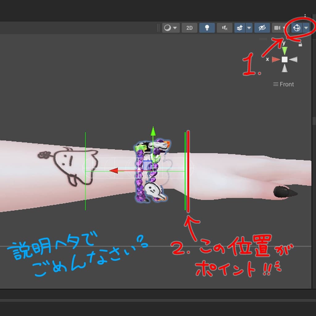Click the orientation gizmo center cube
This screenshot has height=316, width=316.
(284, 60)
